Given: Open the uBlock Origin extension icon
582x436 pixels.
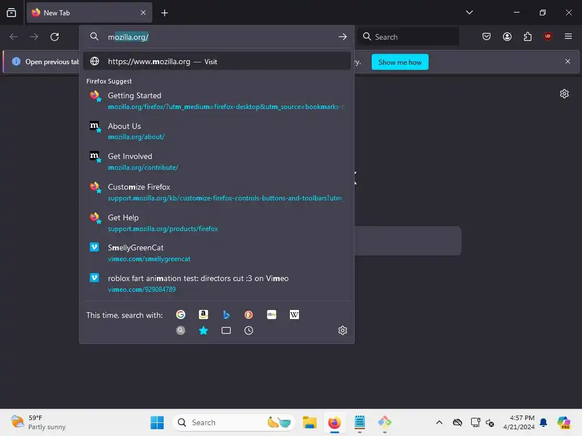Looking at the screenshot, I should click(x=547, y=36).
